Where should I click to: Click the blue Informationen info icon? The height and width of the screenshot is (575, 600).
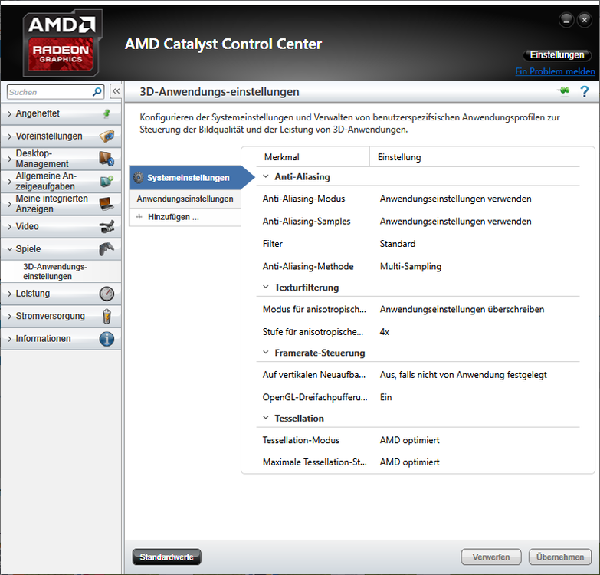[x=107, y=339]
